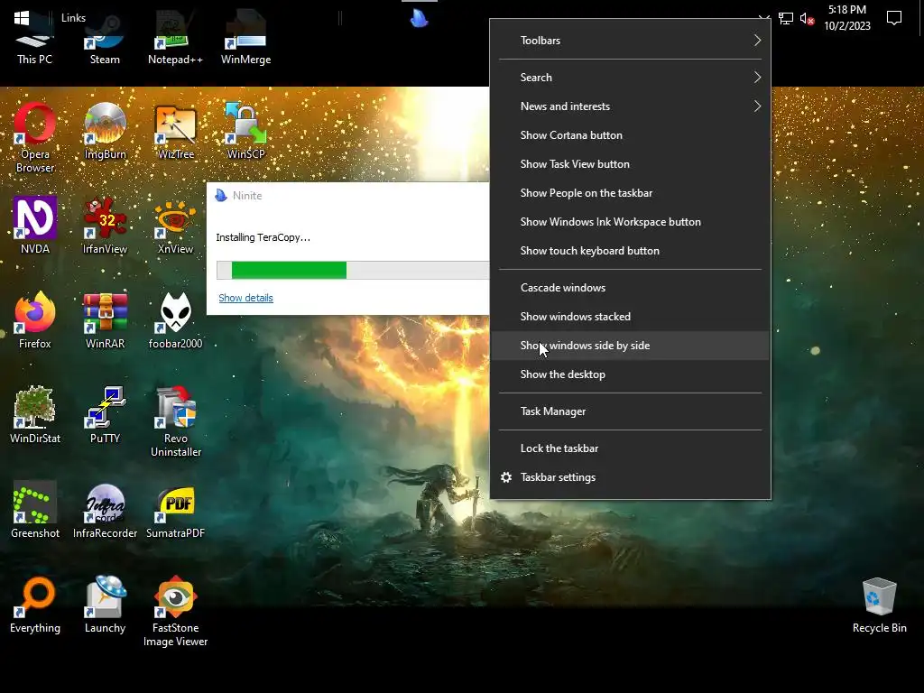Select the SumatraPDF desktop shortcut

175,511
